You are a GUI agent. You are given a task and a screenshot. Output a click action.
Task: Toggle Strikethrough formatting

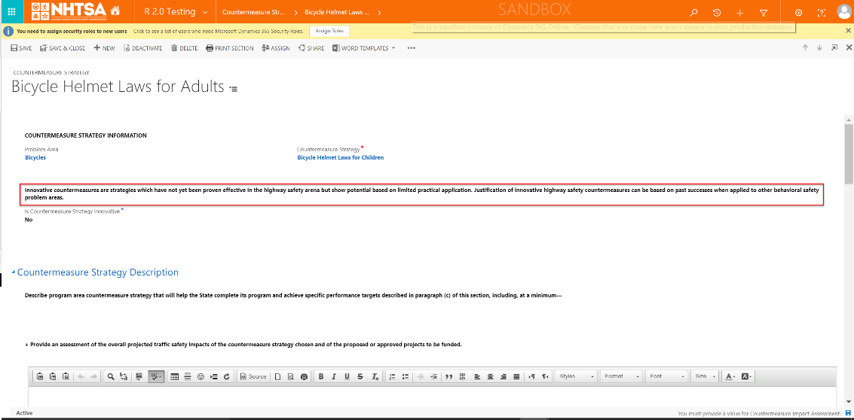360,376
